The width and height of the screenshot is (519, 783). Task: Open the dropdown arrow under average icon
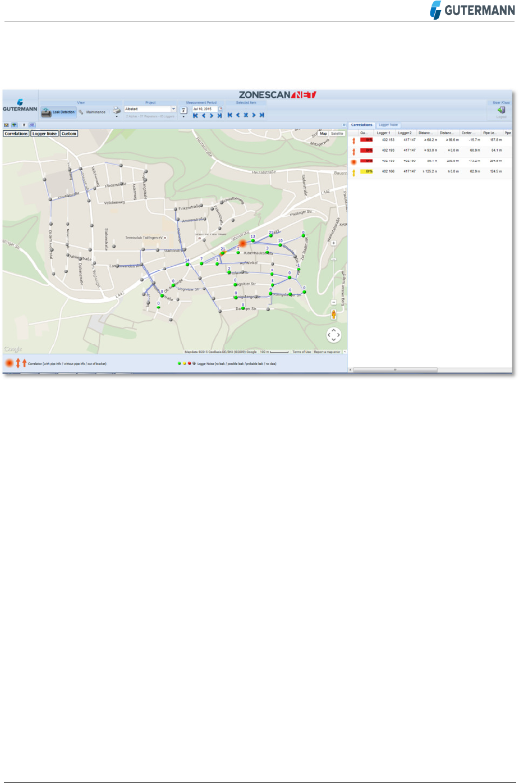(x=183, y=116)
